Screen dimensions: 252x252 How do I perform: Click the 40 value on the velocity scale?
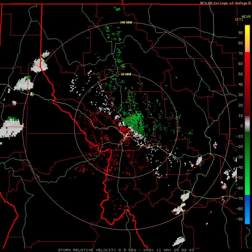[241, 84]
